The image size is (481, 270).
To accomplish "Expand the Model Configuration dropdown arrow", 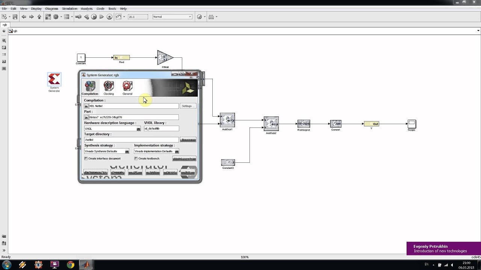I will pos(61,17).
